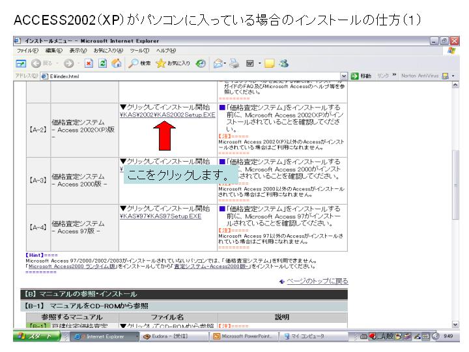
Task: Click the IME input mode 'A' indicator
Action: click(x=382, y=336)
